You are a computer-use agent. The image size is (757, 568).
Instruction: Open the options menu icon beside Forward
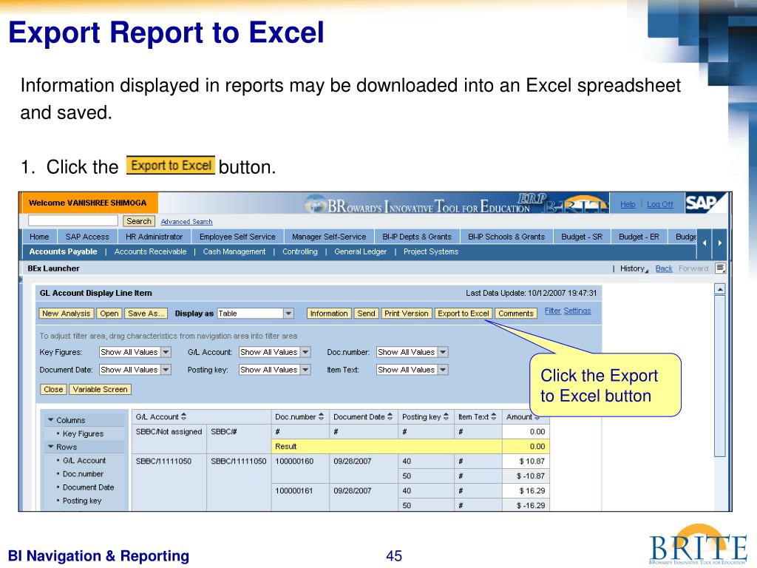pos(720,268)
